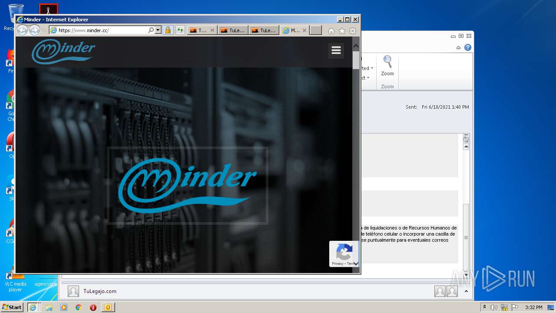Minimize the Outlook message window
Image resolution: width=556 pixels, height=313 pixels.
point(453,36)
